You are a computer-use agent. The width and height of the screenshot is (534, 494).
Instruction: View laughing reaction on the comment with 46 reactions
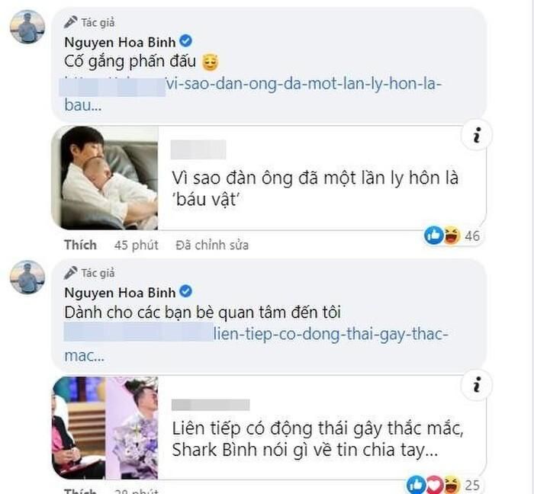click(x=452, y=236)
